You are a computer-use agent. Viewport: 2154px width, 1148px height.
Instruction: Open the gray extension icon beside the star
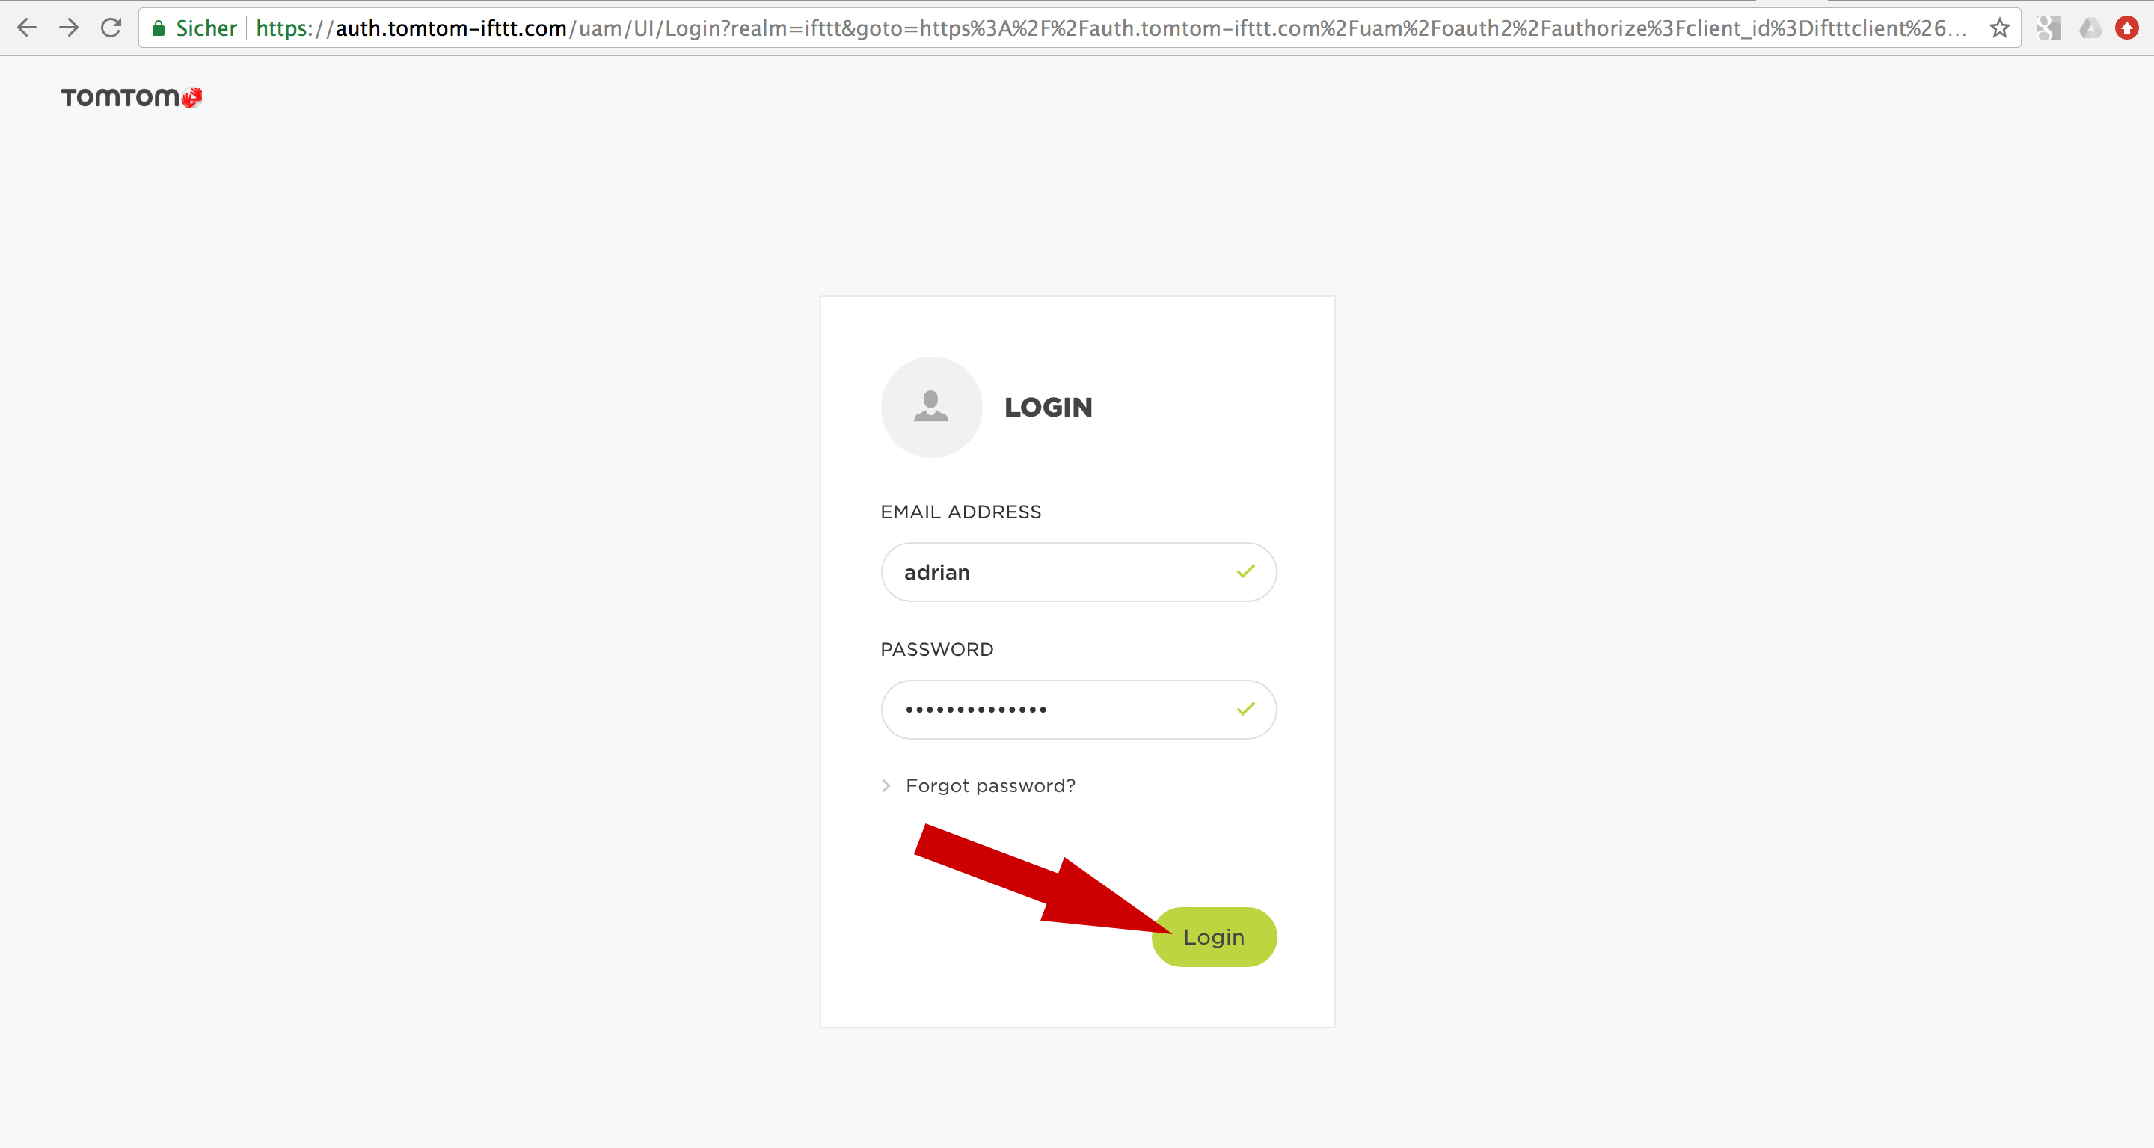coord(2049,28)
